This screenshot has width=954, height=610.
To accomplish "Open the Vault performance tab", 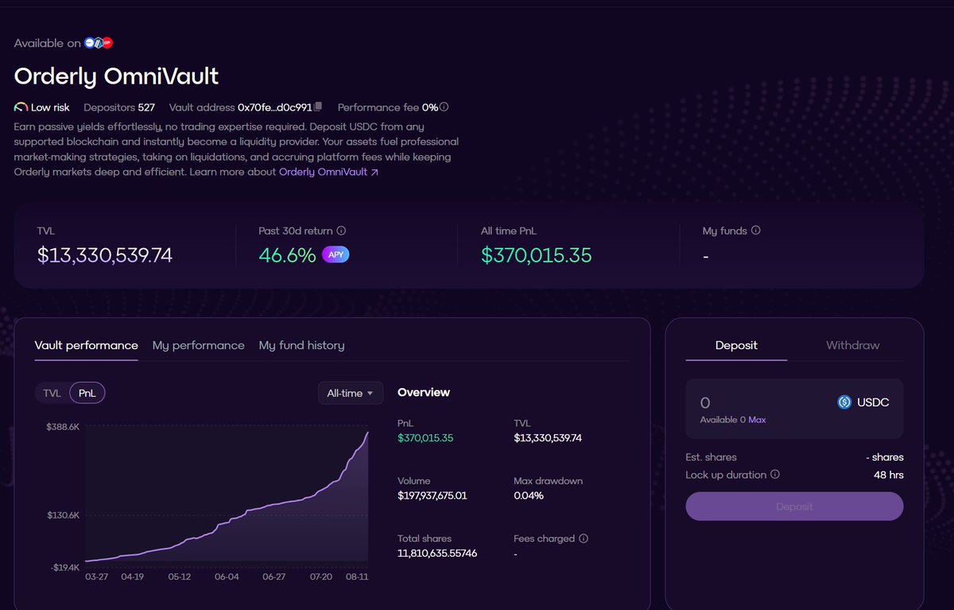I will pyautogui.click(x=87, y=345).
